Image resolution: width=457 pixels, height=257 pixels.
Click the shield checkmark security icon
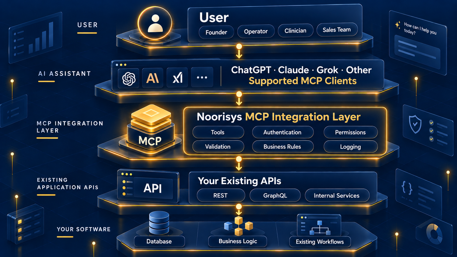pos(415,124)
